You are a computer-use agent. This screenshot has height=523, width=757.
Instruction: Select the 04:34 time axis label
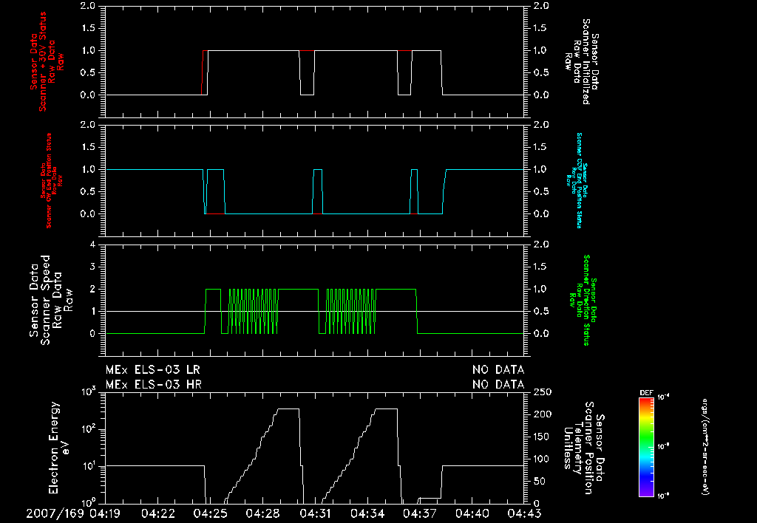(x=367, y=513)
